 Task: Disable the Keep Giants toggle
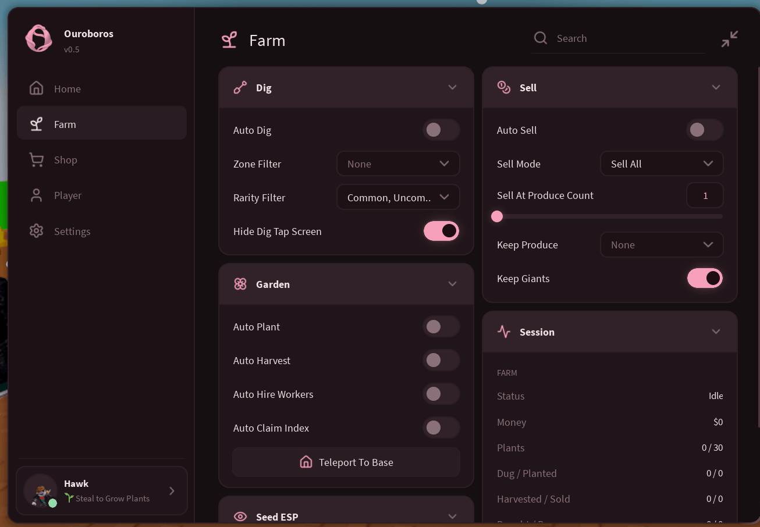705,278
